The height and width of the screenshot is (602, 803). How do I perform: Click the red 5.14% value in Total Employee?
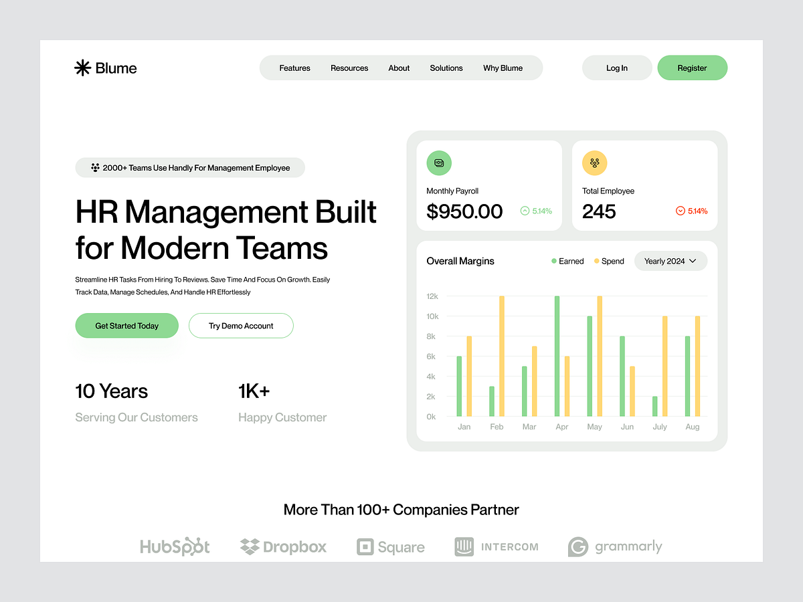click(x=698, y=211)
